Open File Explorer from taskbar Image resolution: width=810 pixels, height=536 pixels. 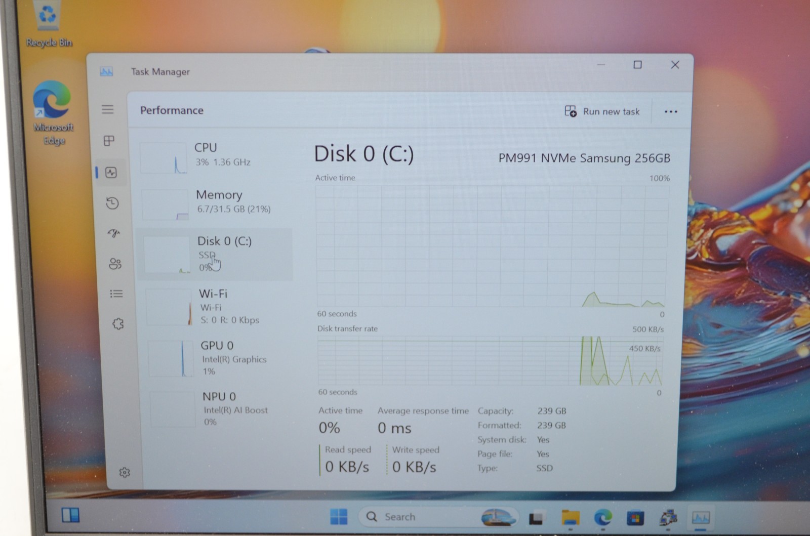571,518
